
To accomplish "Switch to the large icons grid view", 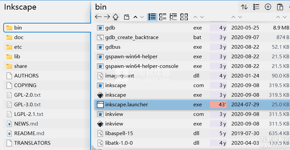I will [184, 17].
